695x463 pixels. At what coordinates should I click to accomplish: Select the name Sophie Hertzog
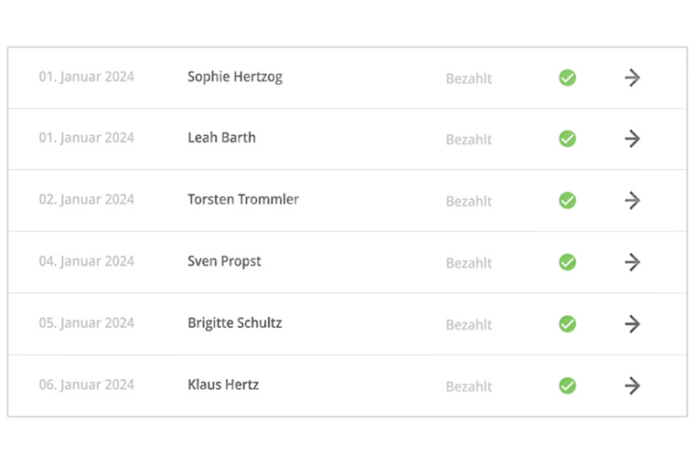[235, 77]
